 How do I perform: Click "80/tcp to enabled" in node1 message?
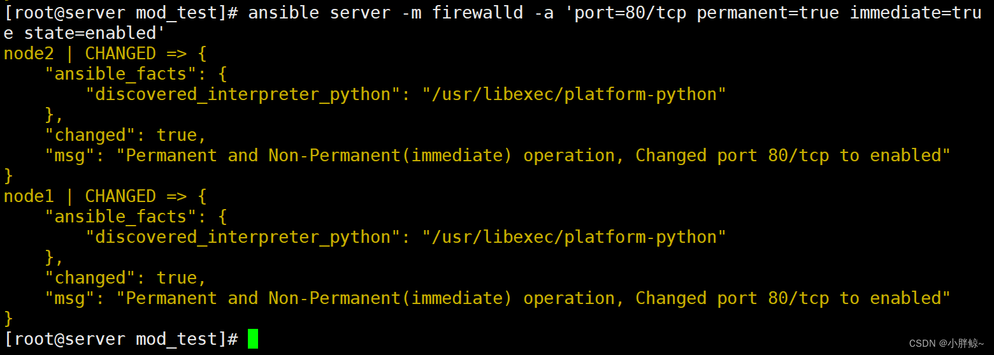coord(859,298)
